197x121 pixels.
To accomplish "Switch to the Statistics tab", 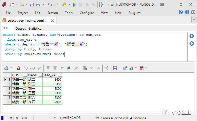I will pos(35,29).
